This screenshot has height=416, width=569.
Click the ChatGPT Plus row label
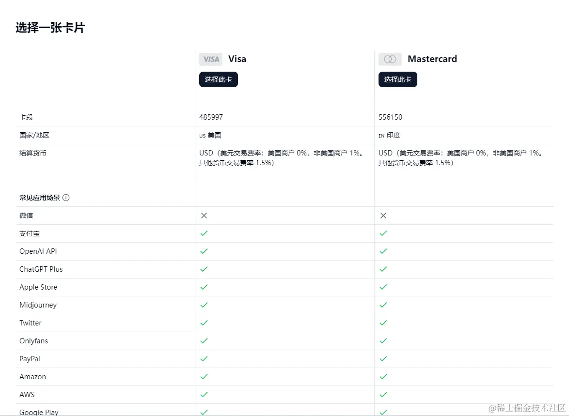(x=41, y=269)
